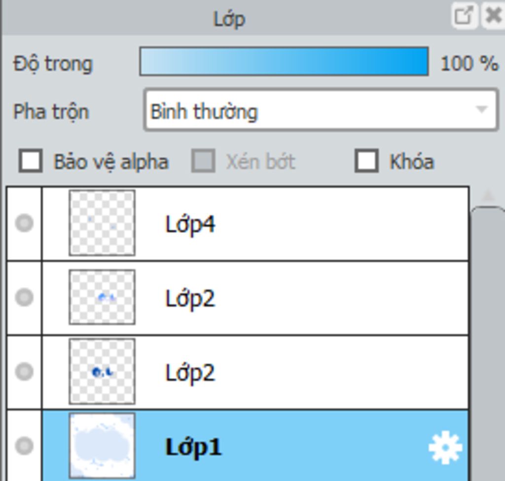
Task: Click the scrollbar up arrow in layer list
Action: click(488, 195)
